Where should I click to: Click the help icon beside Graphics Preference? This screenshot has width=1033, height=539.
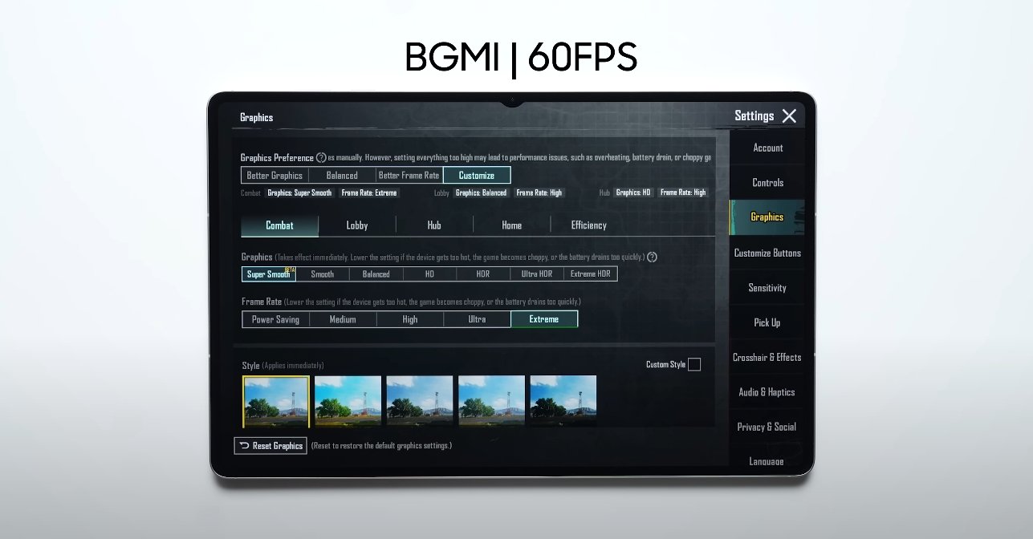tap(321, 158)
